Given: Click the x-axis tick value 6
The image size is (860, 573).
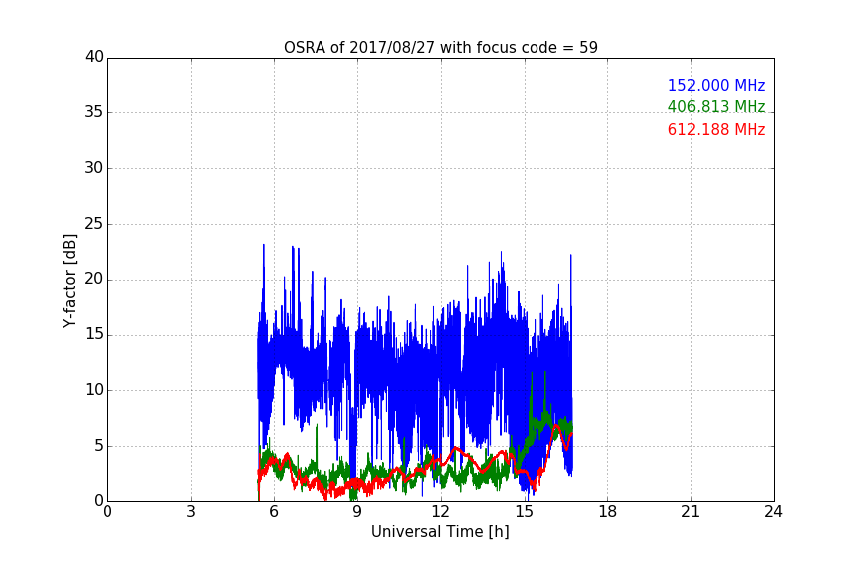Looking at the screenshot, I should [x=274, y=512].
